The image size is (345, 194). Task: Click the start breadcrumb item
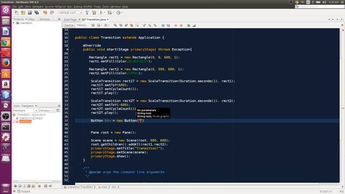[x=104, y=187]
